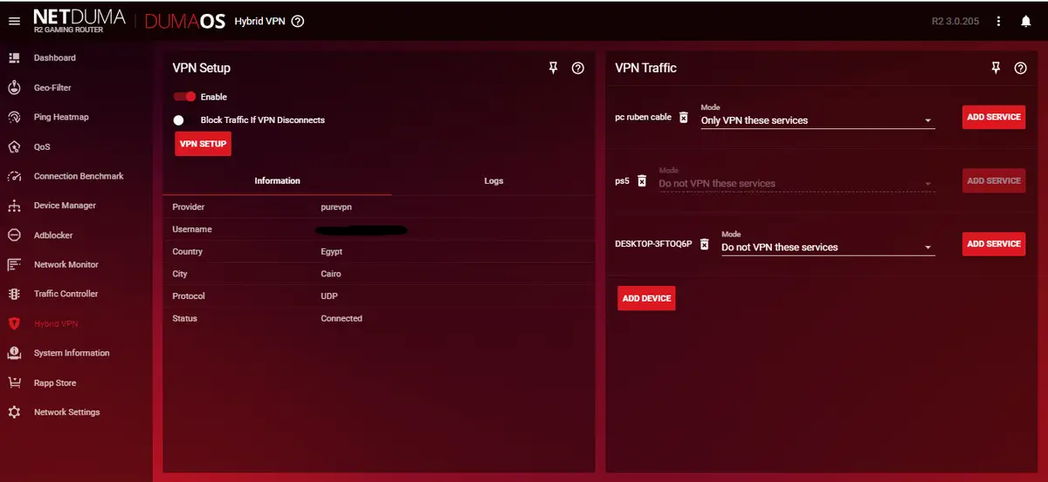Click ADD SERVICE for ps5
The height and width of the screenshot is (482, 1048).
(x=994, y=180)
